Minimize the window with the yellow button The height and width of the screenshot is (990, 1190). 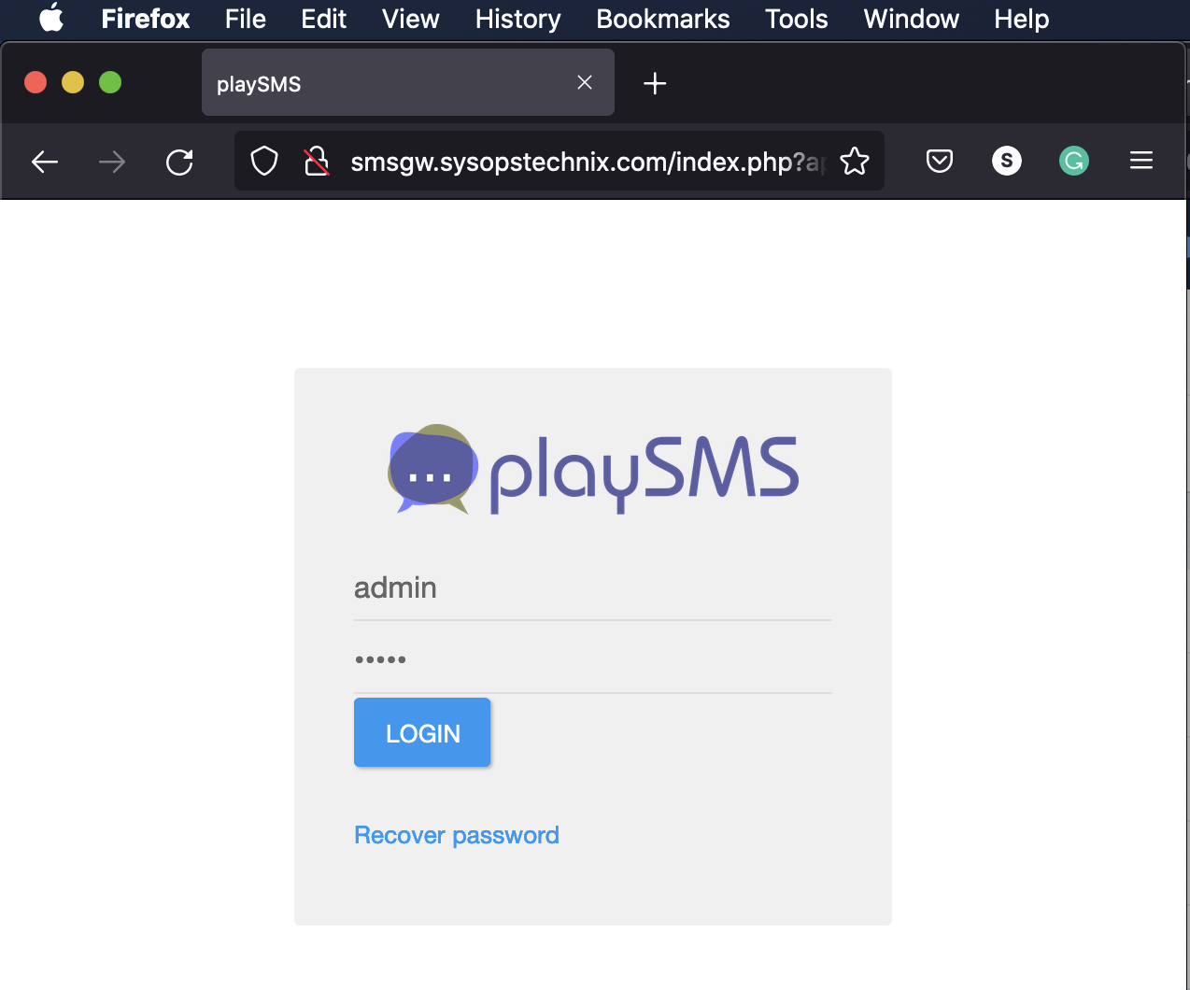click(x=73, y=82)
